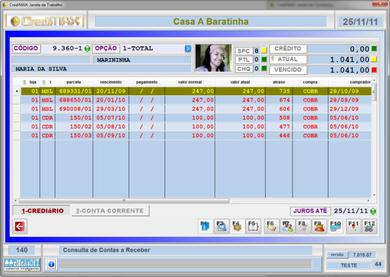Image resolution: width=390 pixels, height=277 pixels.
Task: Click the yellow SPC status indicator
Action: (x=264, y=50)
